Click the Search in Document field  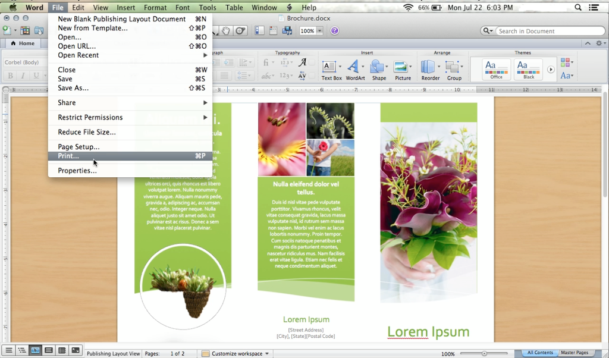point(550,31)
